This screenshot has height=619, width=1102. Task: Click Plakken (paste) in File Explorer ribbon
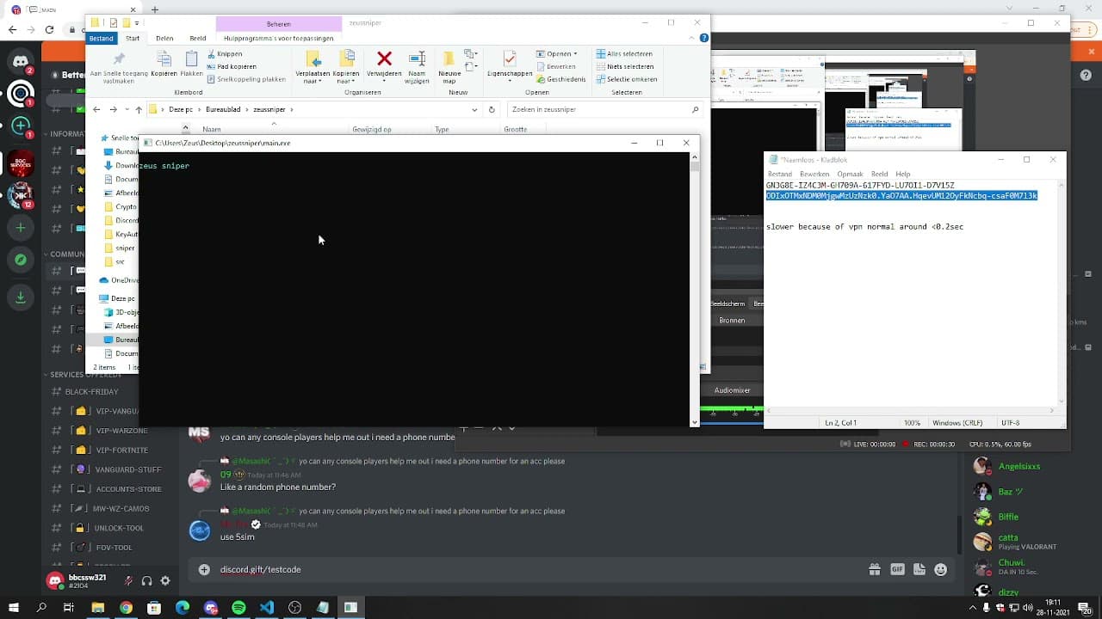coord(191,64)
